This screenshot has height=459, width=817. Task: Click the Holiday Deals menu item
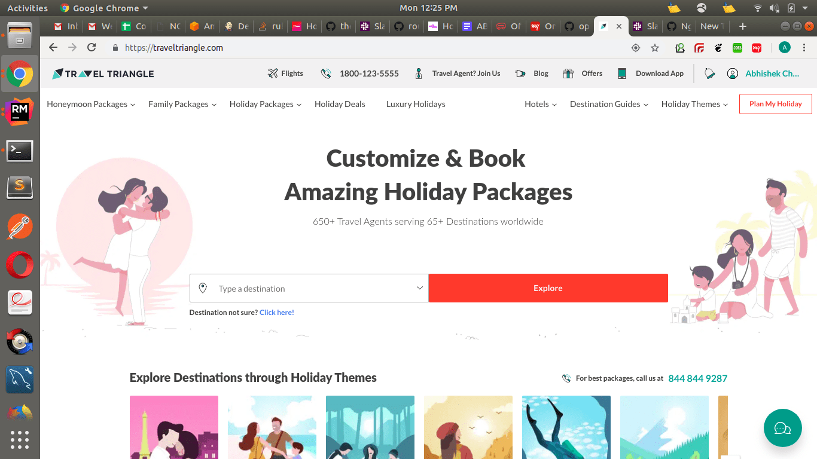[340, 104]
